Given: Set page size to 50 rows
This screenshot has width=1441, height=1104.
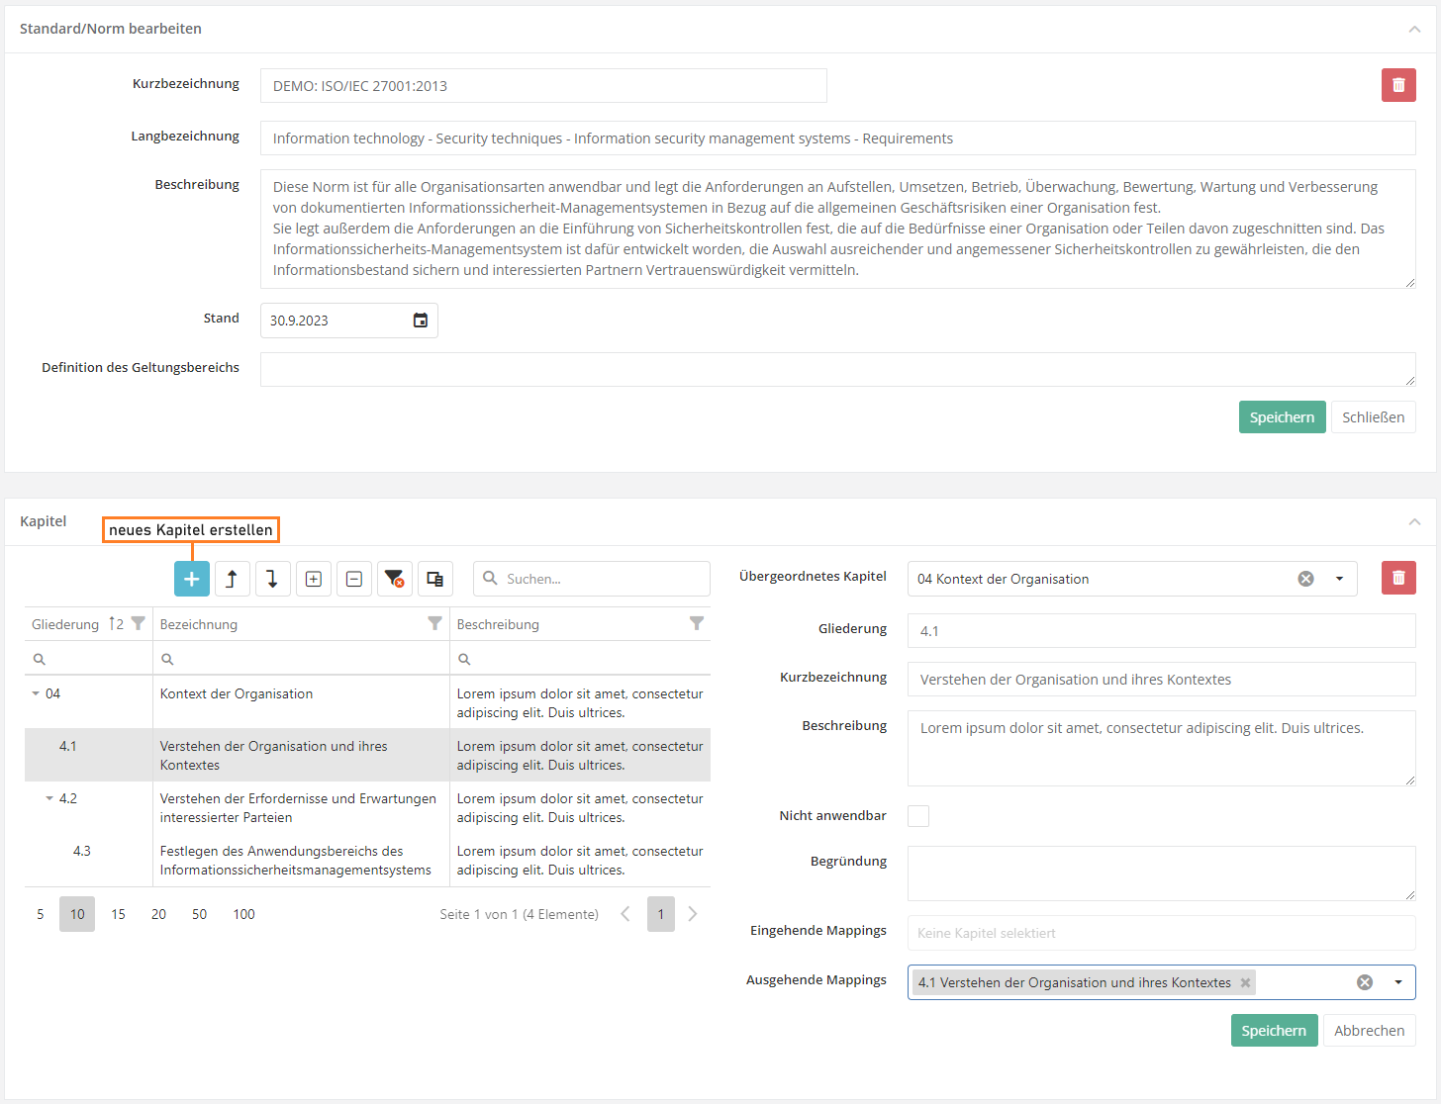Looking at the screenshot, I should point(199,914).
